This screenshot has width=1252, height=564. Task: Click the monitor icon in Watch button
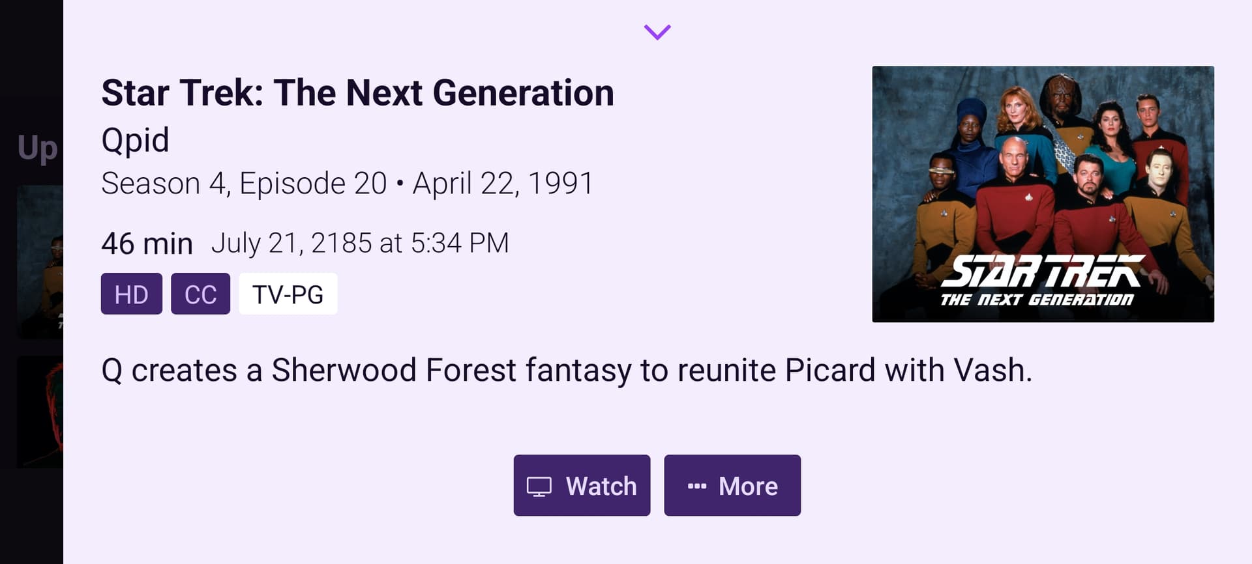click(x=539, y=486)
